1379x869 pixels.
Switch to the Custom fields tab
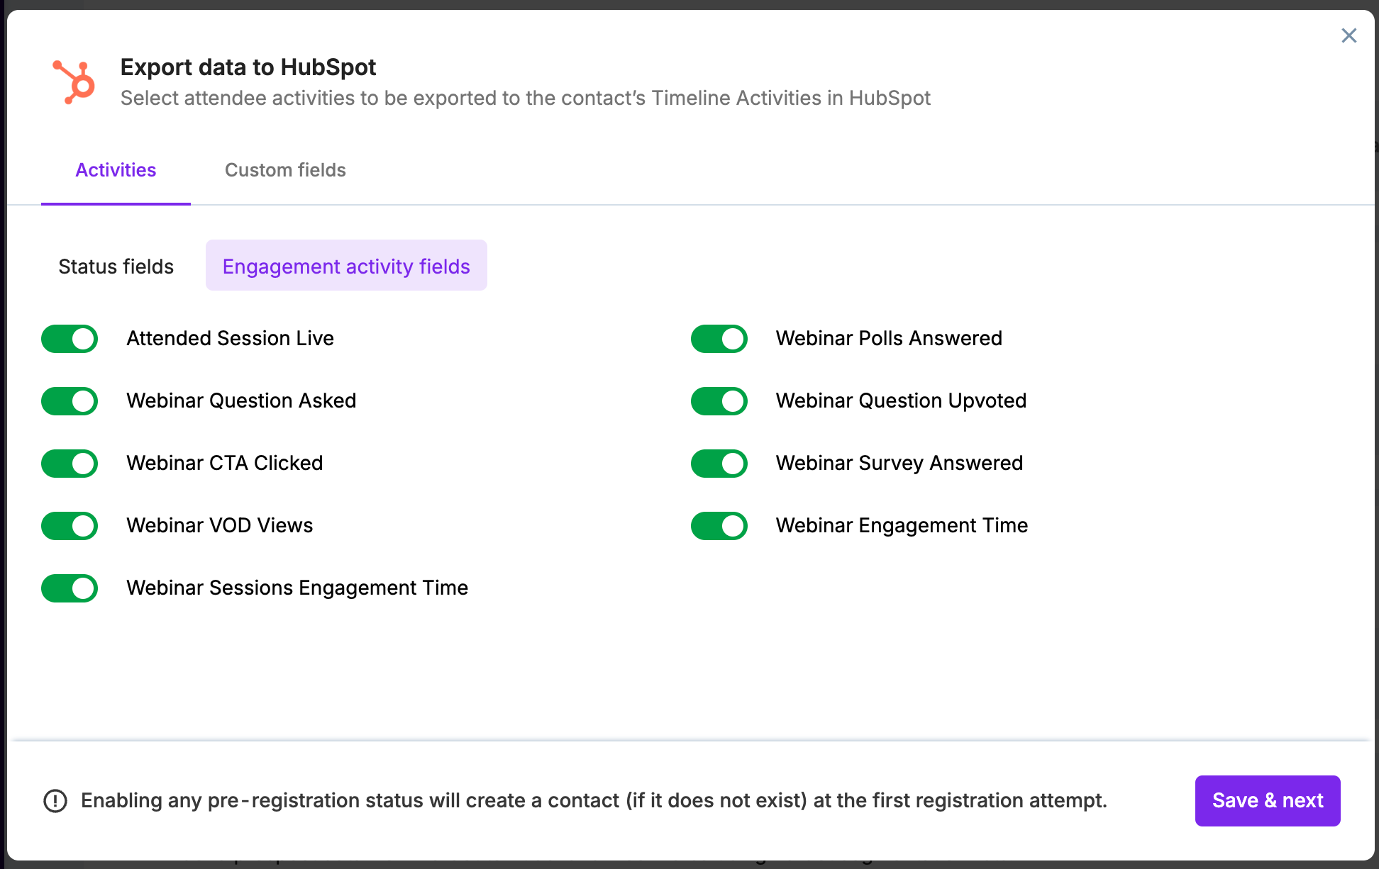pos(285,170)
